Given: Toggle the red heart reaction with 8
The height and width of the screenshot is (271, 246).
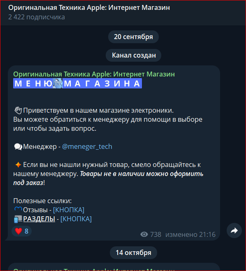Looking at the screenshot, I should coord(22,231).
